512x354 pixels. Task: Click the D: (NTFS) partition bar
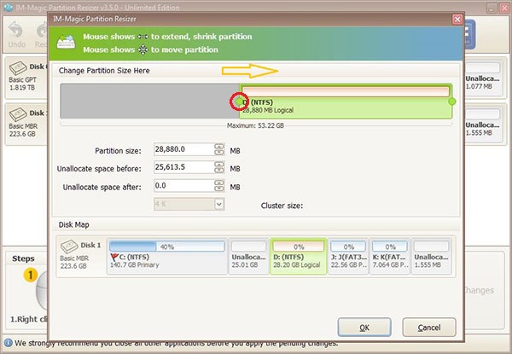tap(346, 102)
